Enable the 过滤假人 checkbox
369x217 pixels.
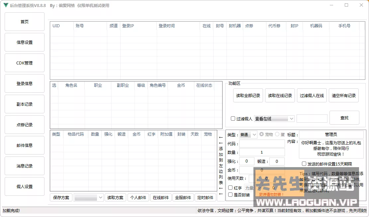(x=233, y=119)
